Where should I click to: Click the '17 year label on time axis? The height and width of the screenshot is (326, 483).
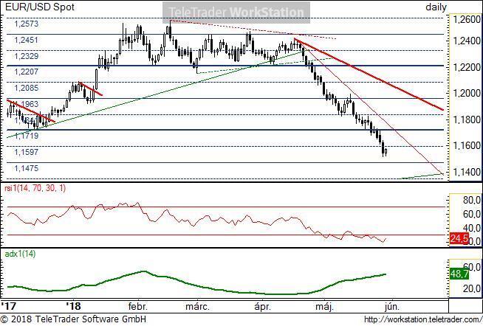8,306
